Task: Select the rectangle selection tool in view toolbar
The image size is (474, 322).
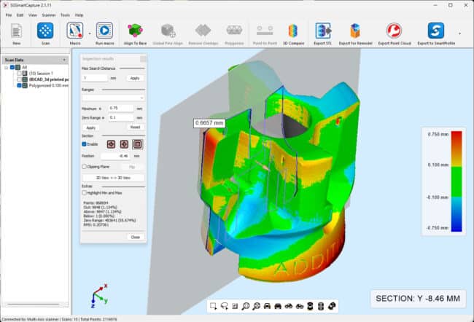Action: [x=214, y=305]
